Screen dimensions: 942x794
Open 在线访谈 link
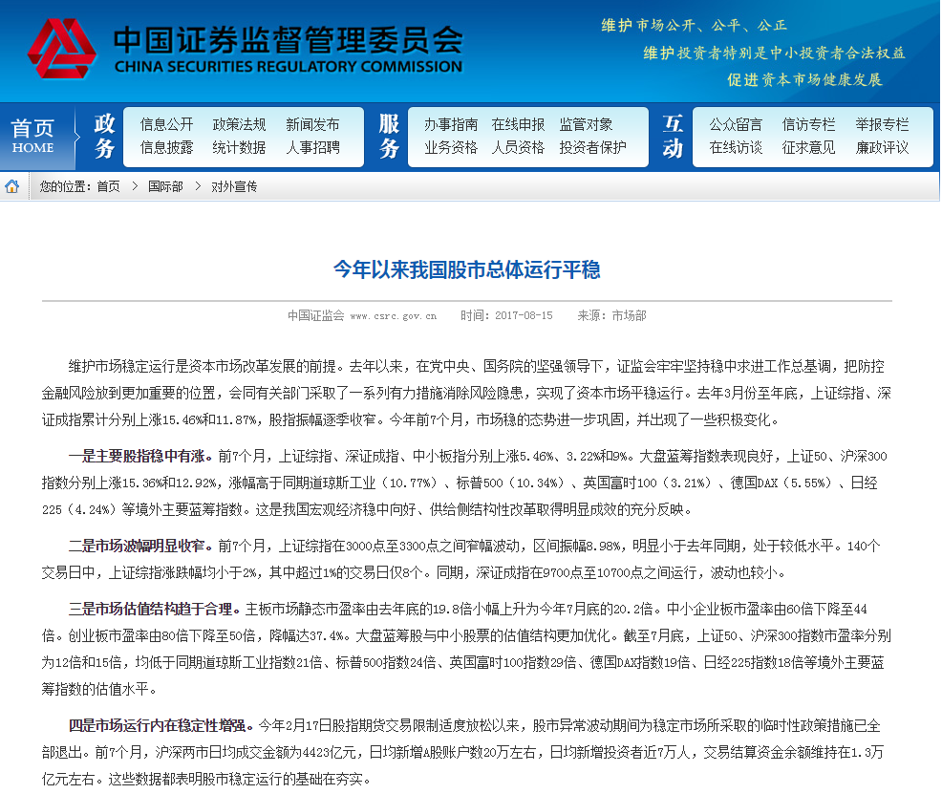736,148
